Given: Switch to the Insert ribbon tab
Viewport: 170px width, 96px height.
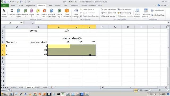Looking at the screenshot, I should tap(21, 6).
